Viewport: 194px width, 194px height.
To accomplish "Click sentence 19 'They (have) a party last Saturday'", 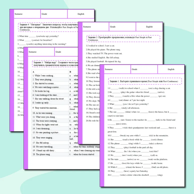I will [x=128, y=171].
